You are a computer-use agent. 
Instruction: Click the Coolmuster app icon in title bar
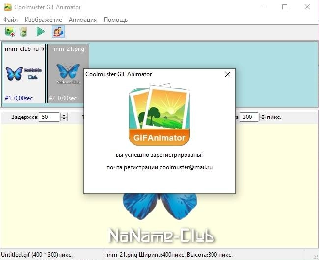(8, 7)
